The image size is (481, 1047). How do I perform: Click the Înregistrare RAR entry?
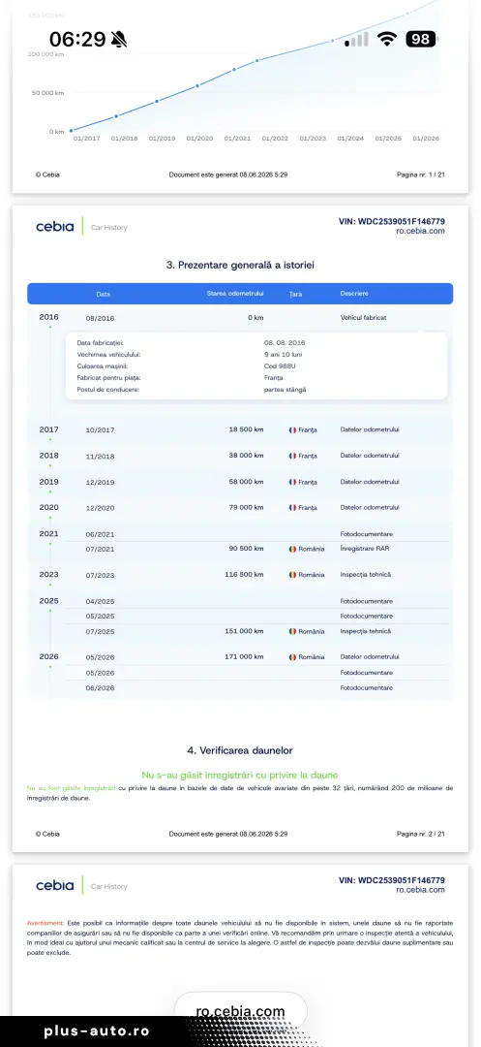(365, 549)
